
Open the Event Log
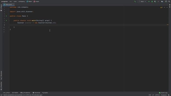click(163, 93)
